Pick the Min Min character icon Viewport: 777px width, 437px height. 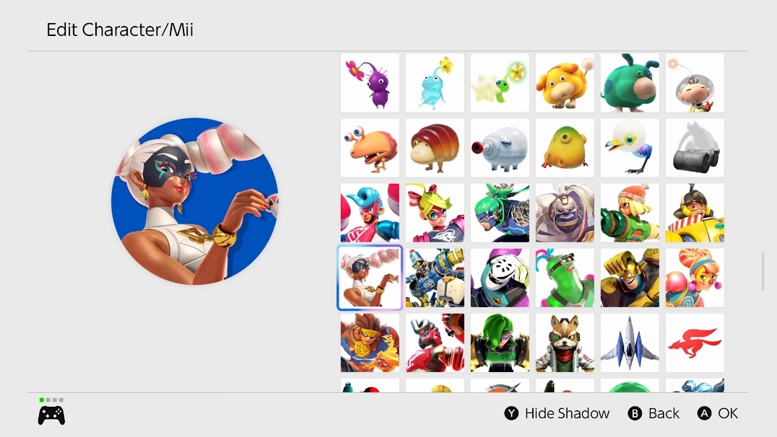(x=630, y=213)
